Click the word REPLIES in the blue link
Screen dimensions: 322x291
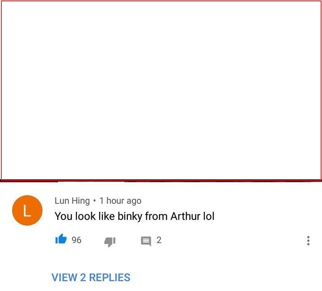[x=110, y=278]
